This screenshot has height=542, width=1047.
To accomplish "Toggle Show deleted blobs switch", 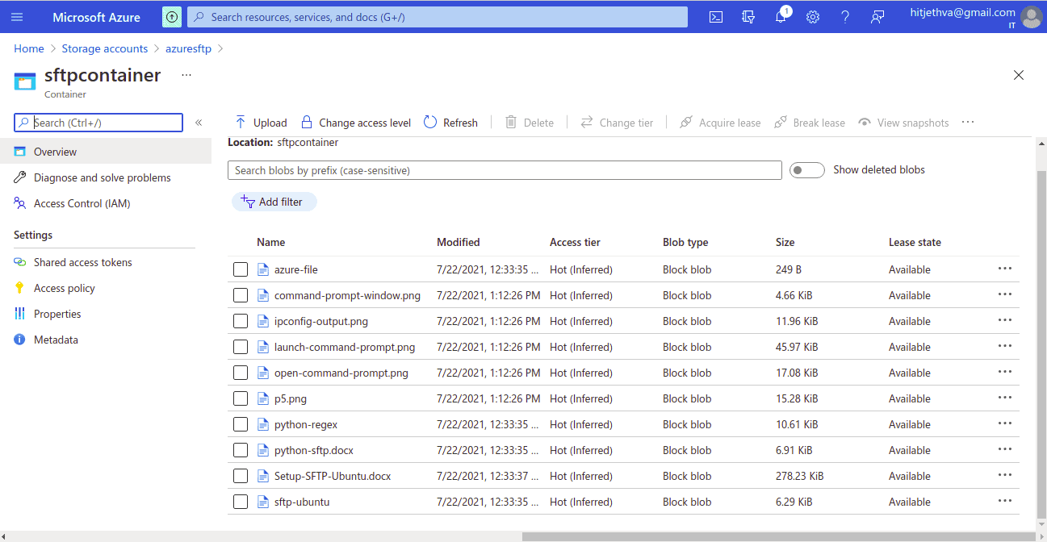I will pos(806,170).
